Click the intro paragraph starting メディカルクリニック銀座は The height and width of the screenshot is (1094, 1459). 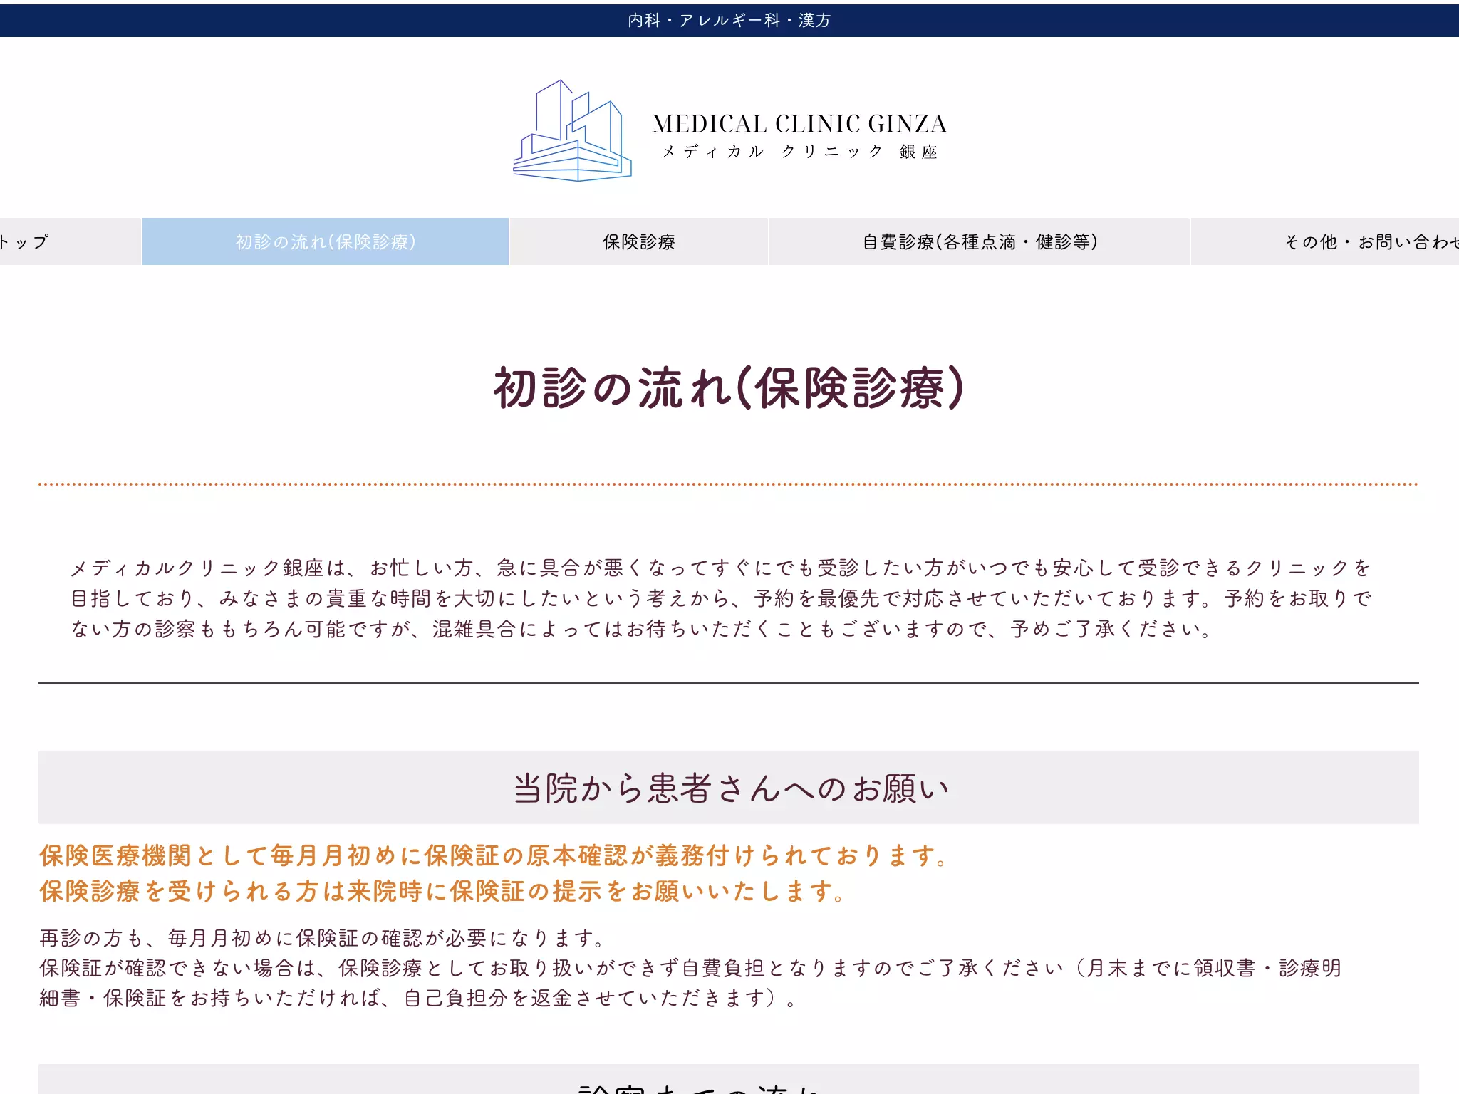point(721,598)
